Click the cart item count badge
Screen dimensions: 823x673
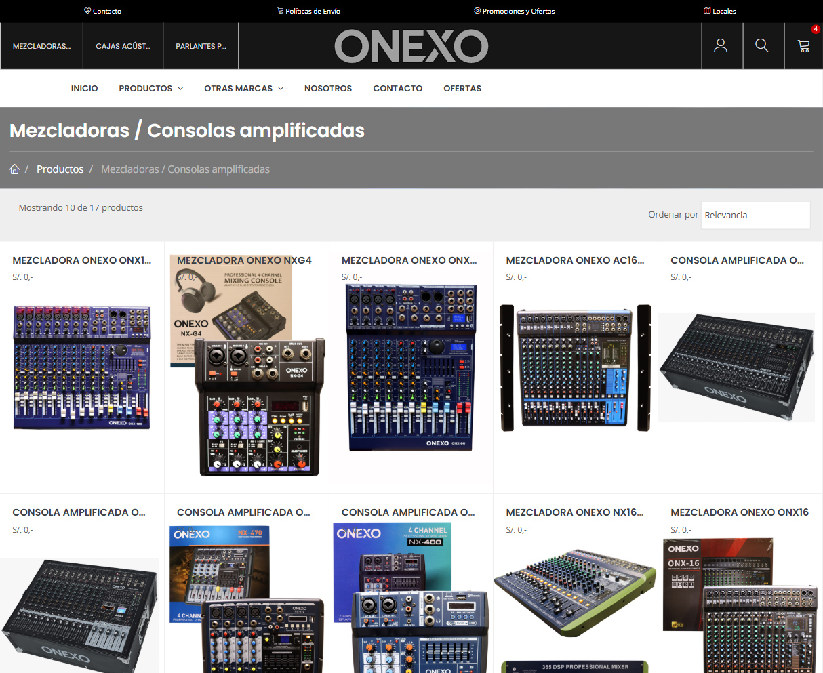click(816, 29)
